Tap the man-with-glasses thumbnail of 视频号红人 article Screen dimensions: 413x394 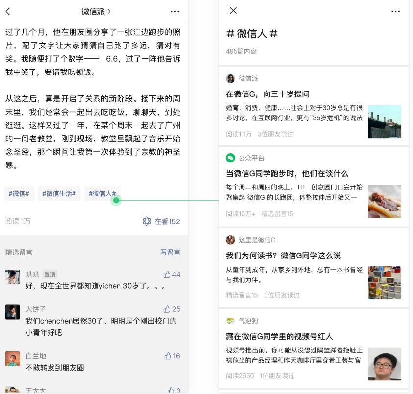(385, 364)
